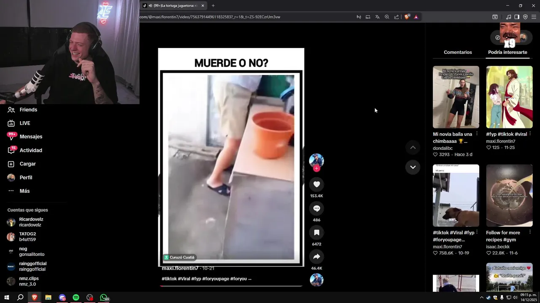Open browser media control music note icon
Image resolution: width=540 pixels, height=303 pixels.
[508, 17]
